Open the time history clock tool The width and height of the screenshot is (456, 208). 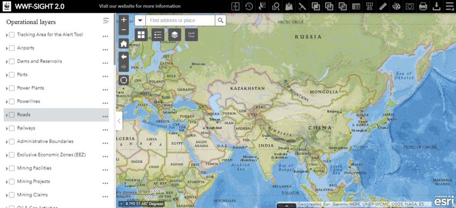coord(248,6)
